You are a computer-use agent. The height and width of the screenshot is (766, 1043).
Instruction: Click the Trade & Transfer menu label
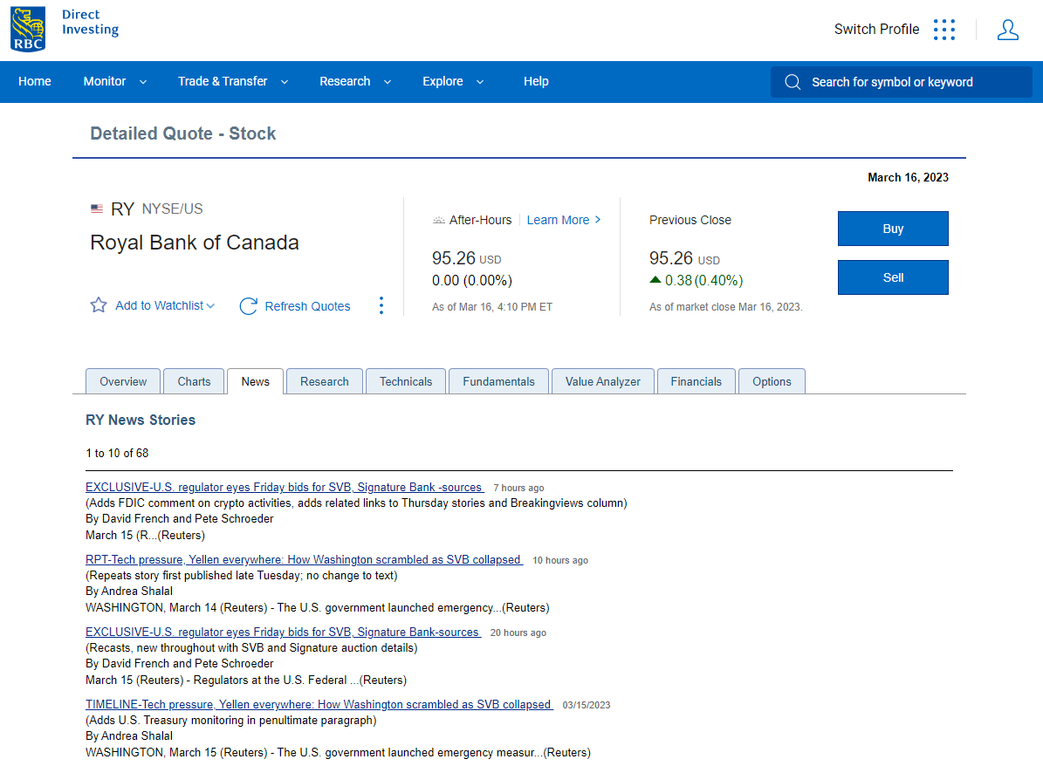pos(223,81)
